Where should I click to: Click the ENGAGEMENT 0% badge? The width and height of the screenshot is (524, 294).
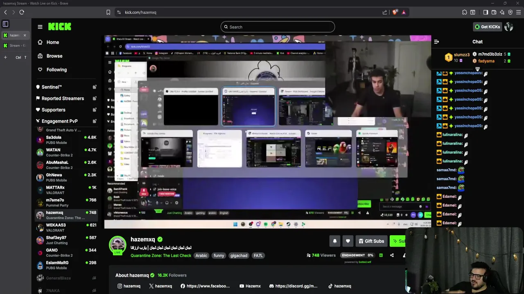pos(357,256)
